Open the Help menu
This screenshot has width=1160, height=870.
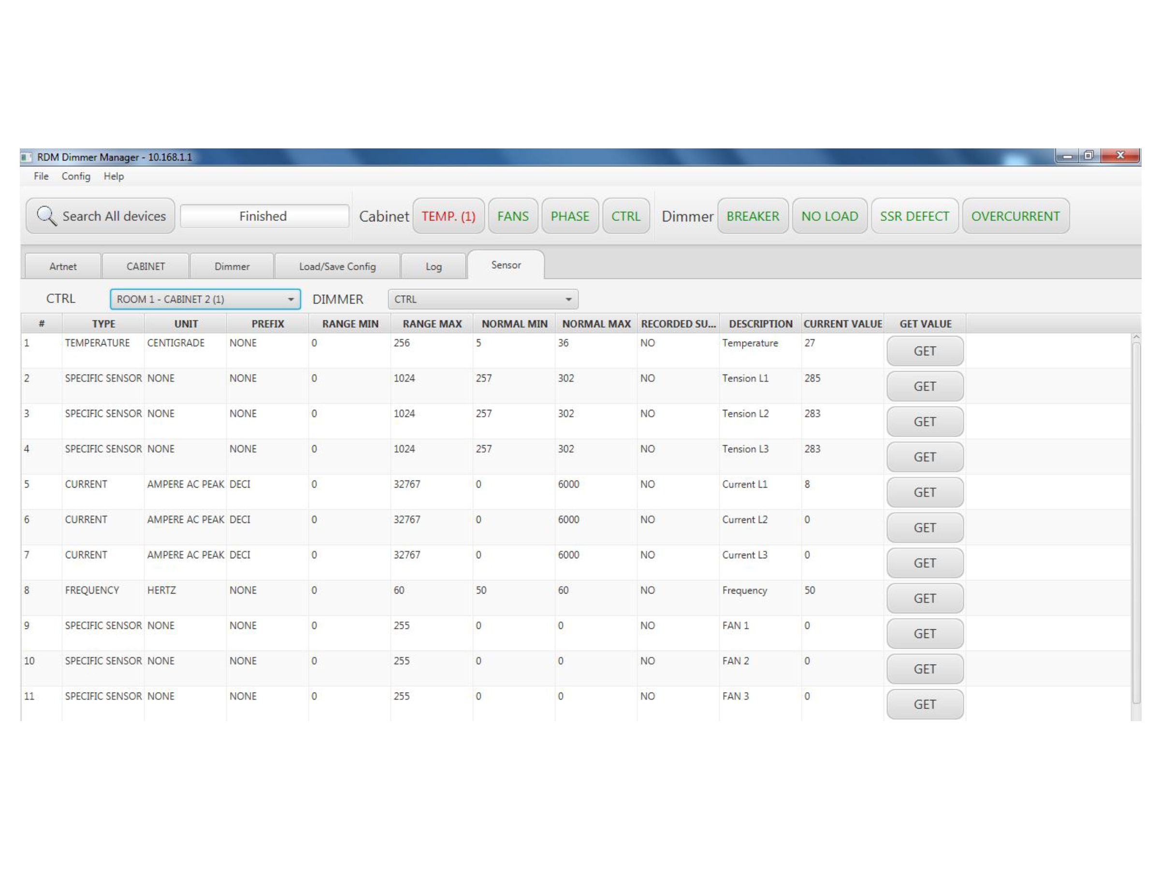[x=114, y=176]
